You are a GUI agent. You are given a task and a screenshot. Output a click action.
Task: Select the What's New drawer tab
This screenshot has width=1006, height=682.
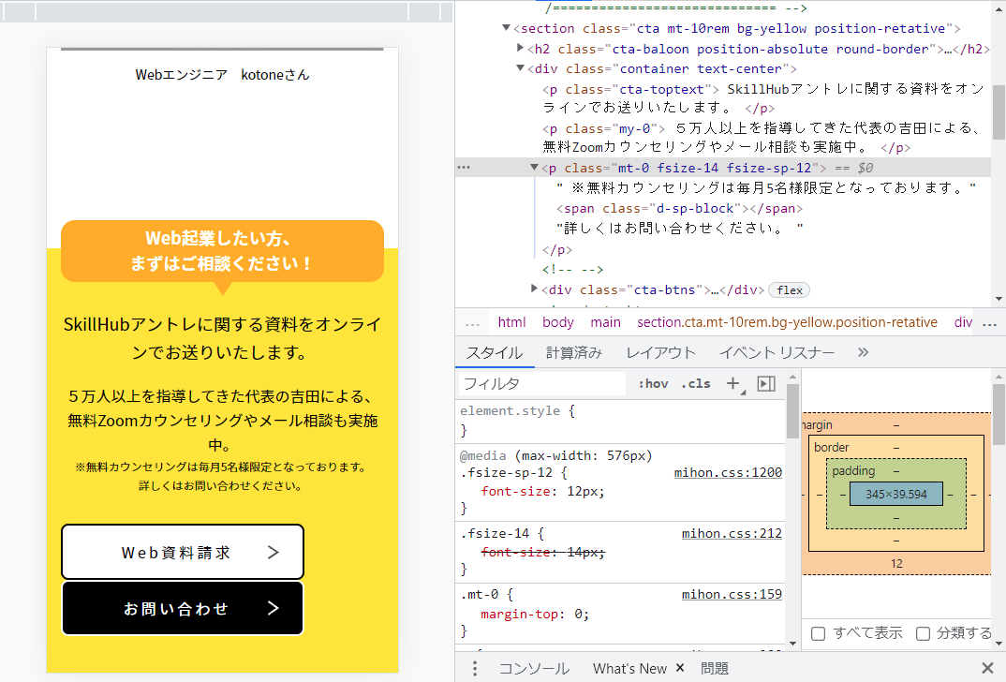(x=629, y=669)
